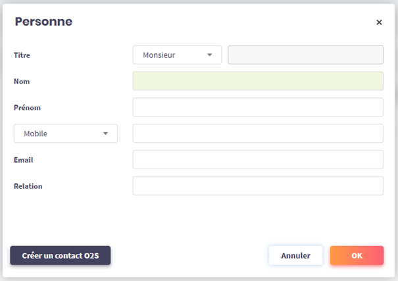The height and width of the screenshot is (281, 398).
Task: Click the Mobile dropdown caret arrow
Action: coord(105,134)
